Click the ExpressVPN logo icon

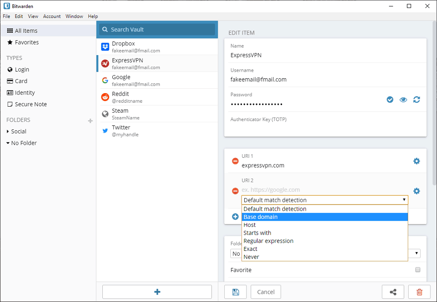point(105,63)
